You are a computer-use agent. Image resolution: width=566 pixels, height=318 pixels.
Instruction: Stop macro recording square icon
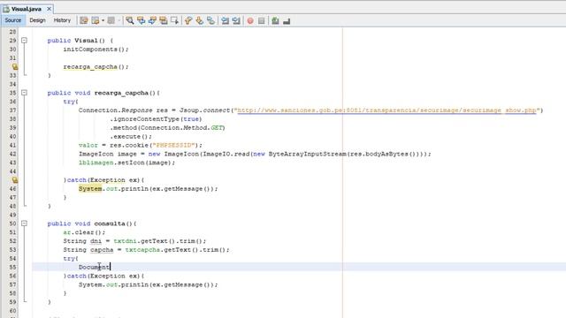tap(262, 21)
